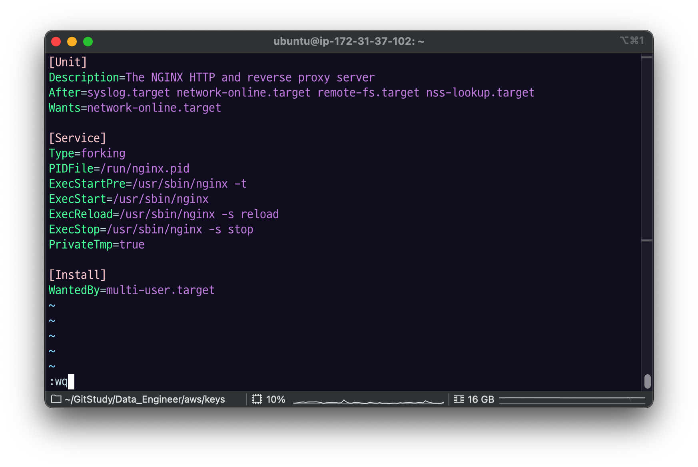Click the vertical scrollbar thumb on the right
The width and height of the screenshot is (698, 467).
(648, 382)
